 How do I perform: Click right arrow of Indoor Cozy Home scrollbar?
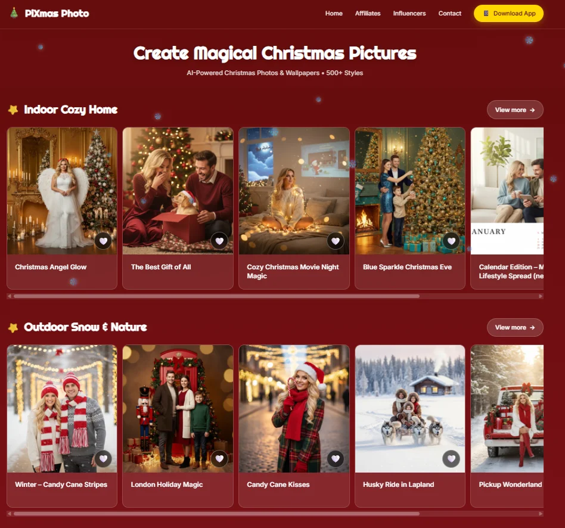540,296
